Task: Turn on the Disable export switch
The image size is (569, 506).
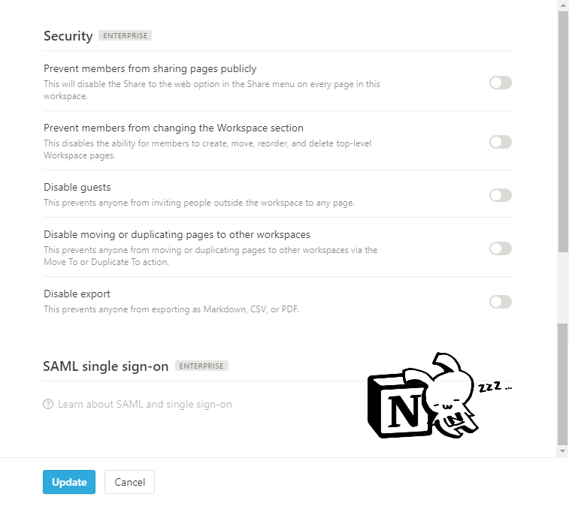Action: pyautogui.click(x=501, y=302)
